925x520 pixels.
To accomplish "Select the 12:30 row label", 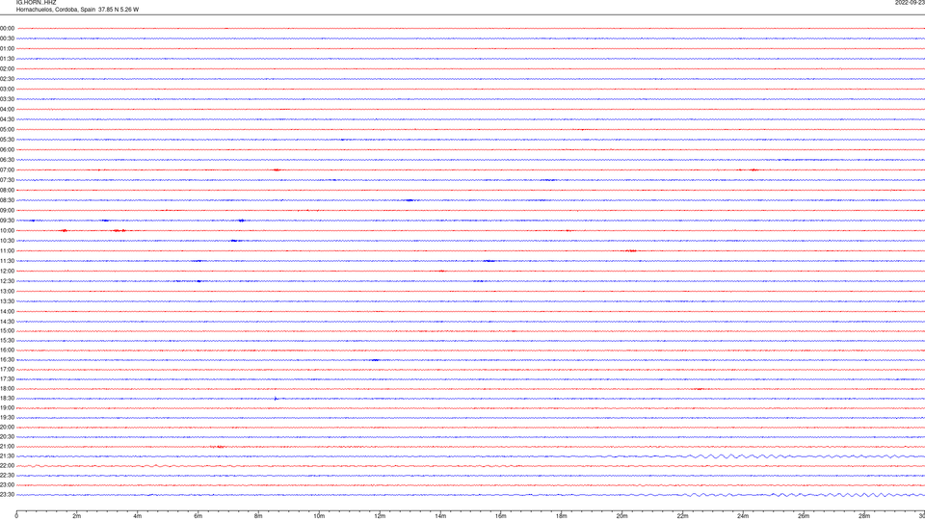I will pyautogui.click(x=7, y=280).
